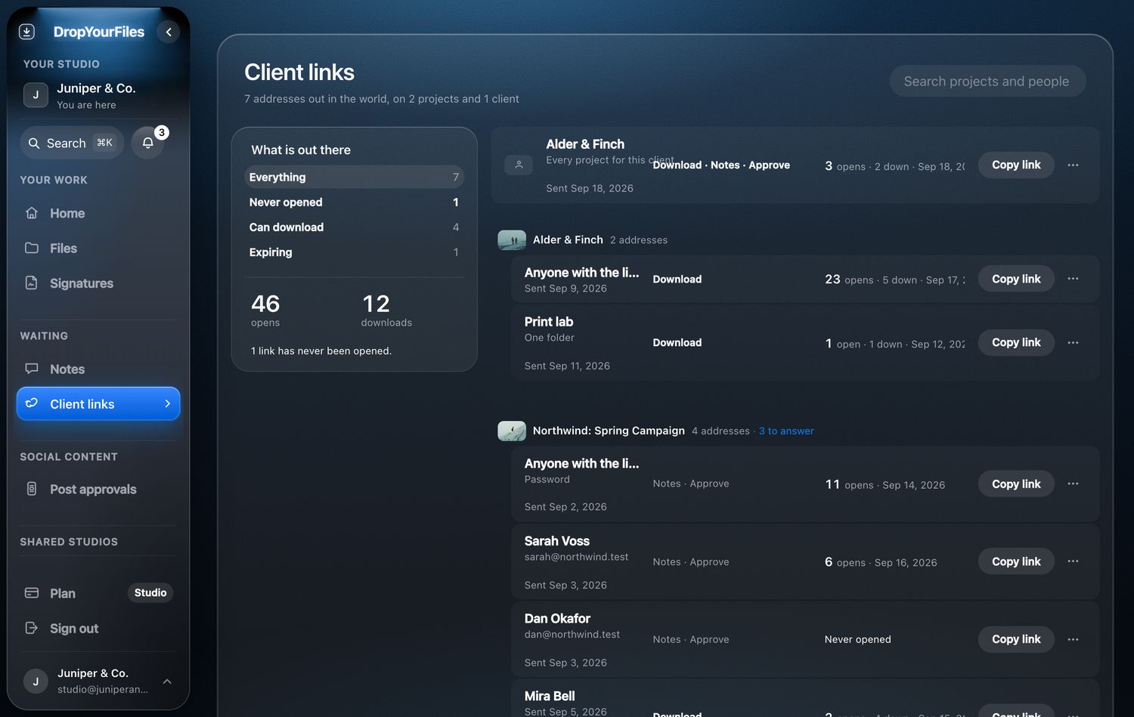Click the Alder & Finch project thumbnail

[x=512, y=240]
